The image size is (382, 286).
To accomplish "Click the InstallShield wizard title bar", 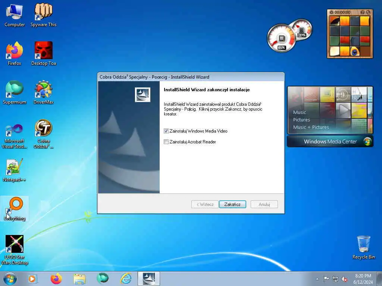I will (x=191, y=77).
